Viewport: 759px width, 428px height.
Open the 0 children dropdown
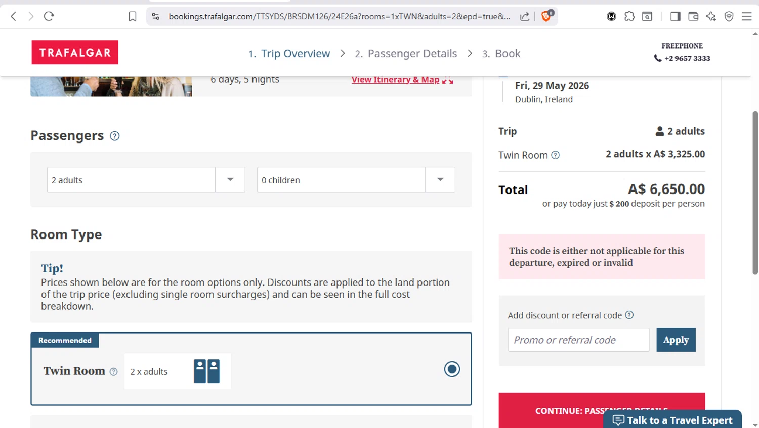click(356, 179)
